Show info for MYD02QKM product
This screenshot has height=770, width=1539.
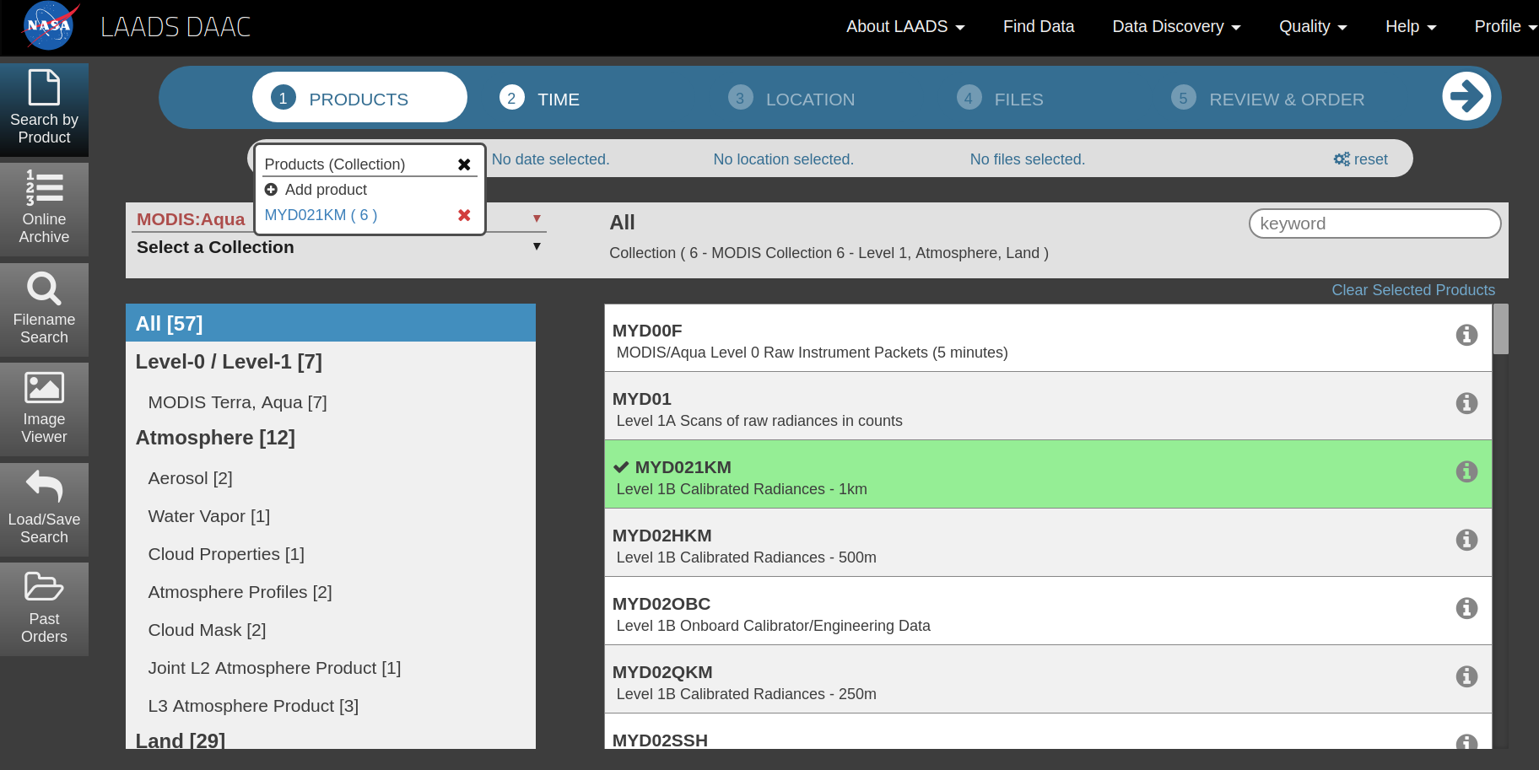[x=1466, y=676]
